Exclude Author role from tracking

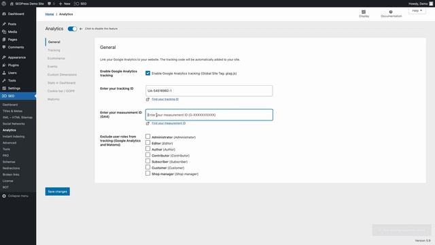click(147, 148)
